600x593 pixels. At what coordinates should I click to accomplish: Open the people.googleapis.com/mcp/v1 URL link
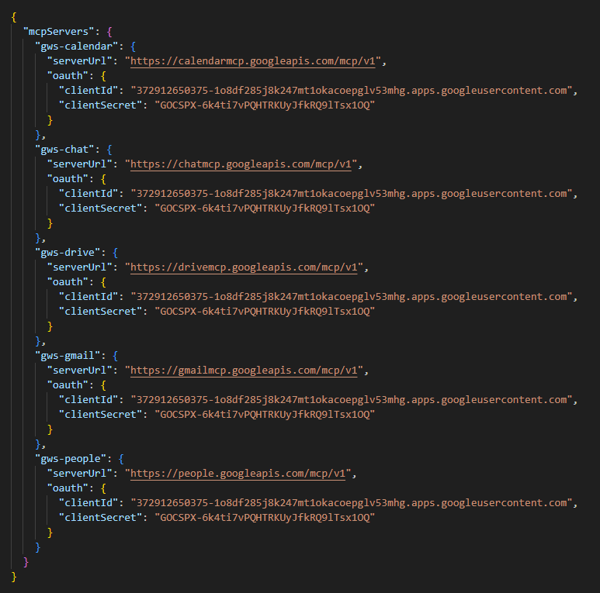click(x=238, y=474)
